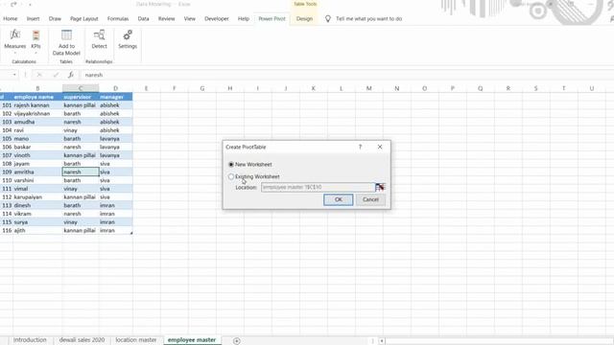The height and width of the screenshot is (345, 614).
Task: Open the Developer ribbon tab
Action: (x=217, y=19)
